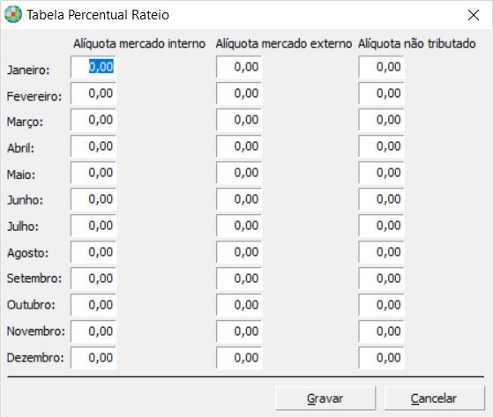
Task: Click the 'Julho:' label
Action: pos(23,227)
